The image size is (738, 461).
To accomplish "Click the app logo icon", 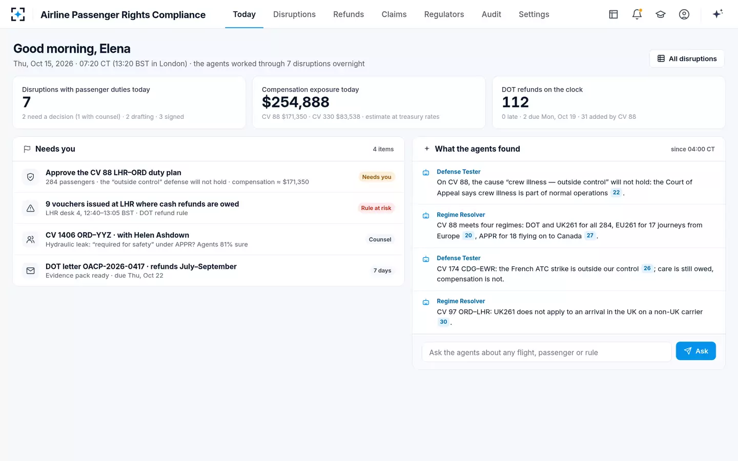I will pyautogui.click(x=18, y=14).
